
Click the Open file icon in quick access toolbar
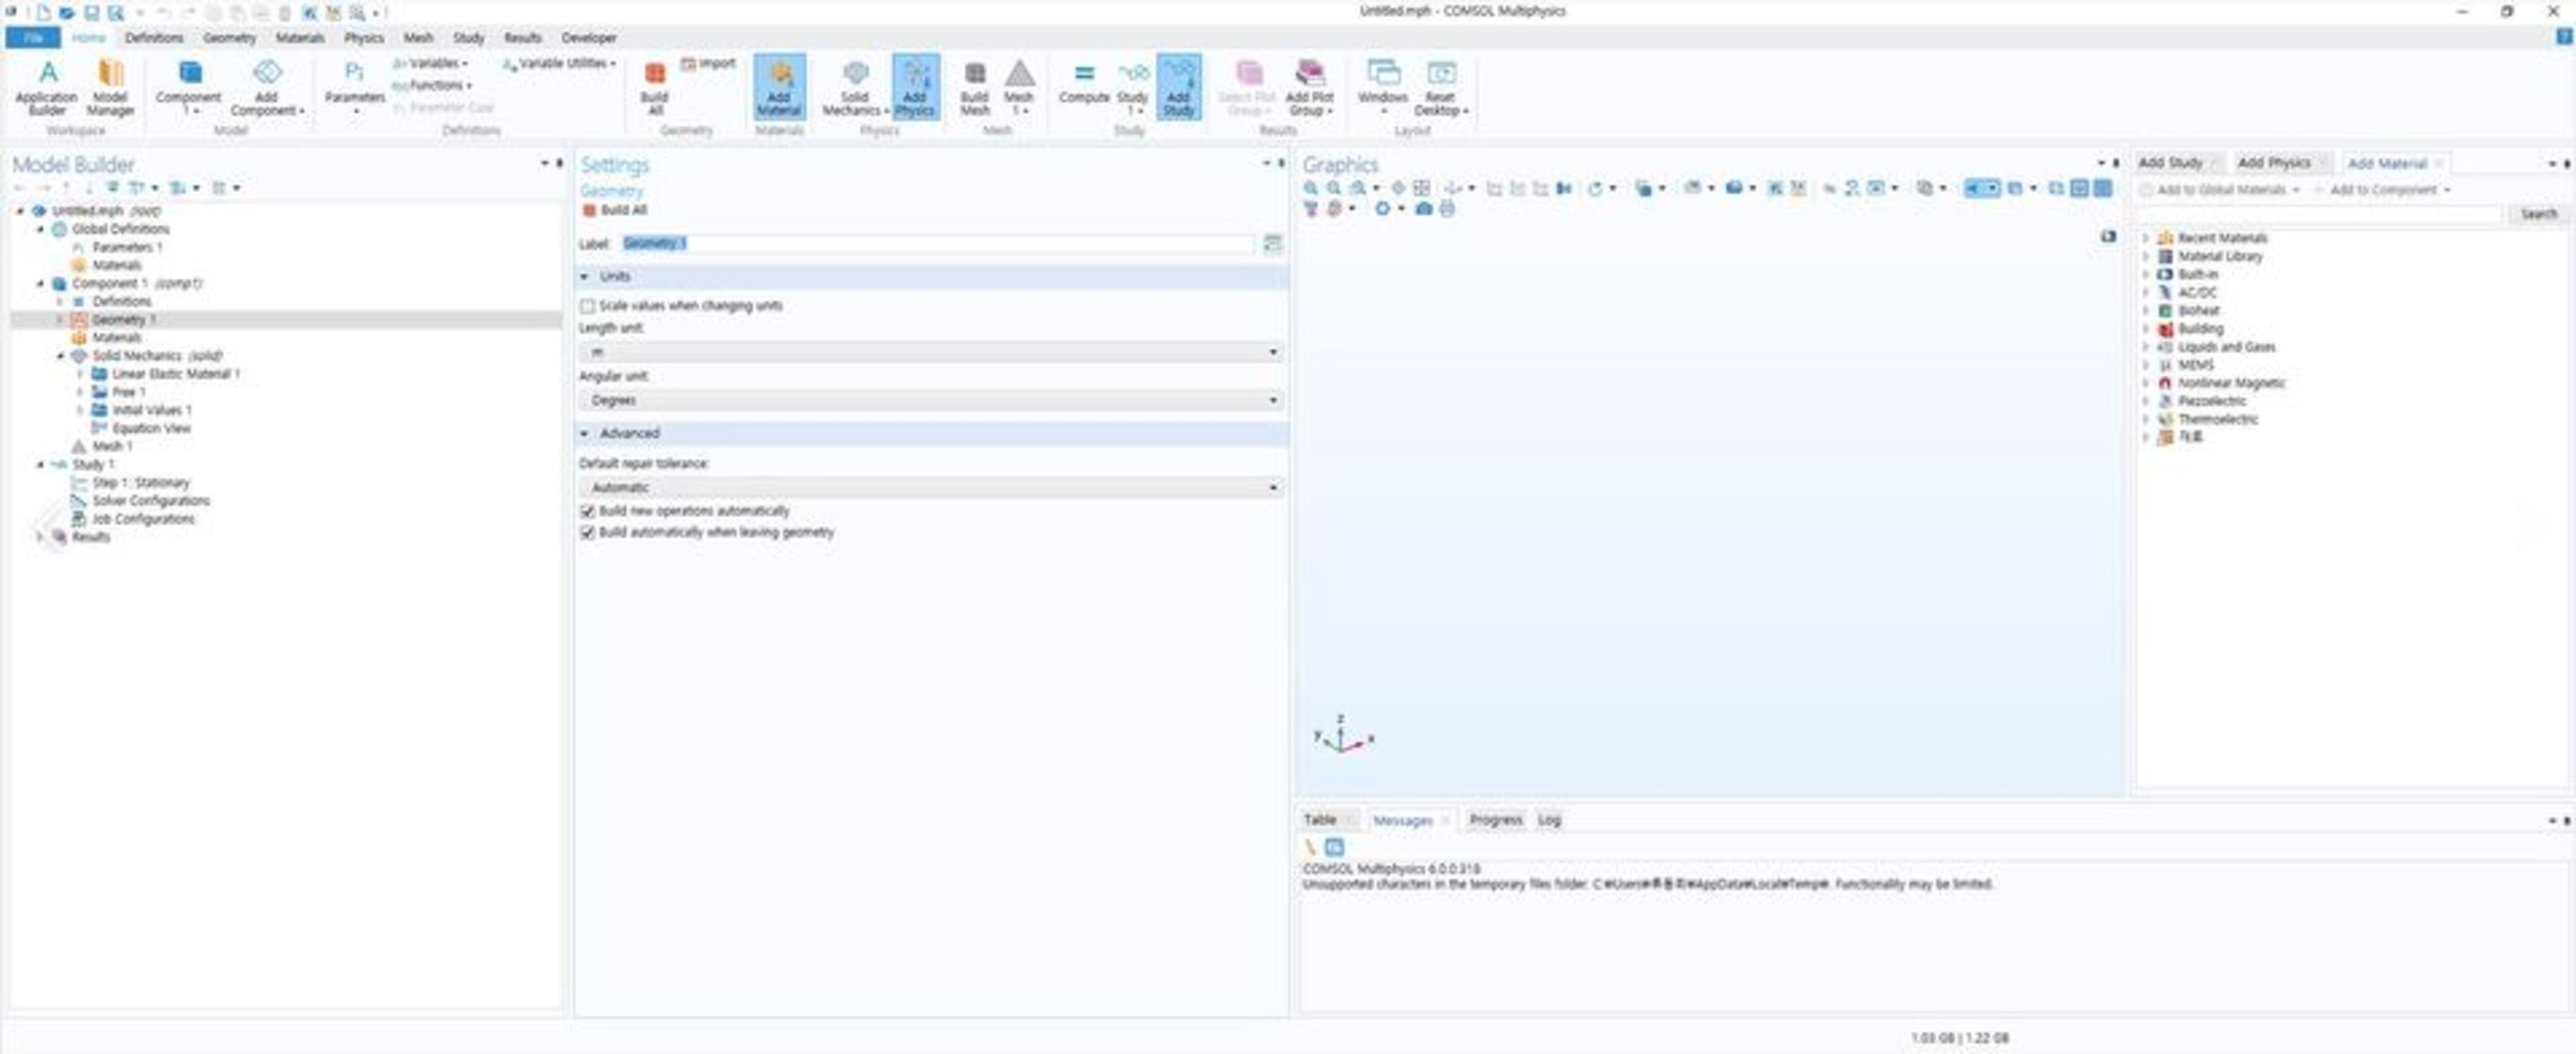(67, 13)
